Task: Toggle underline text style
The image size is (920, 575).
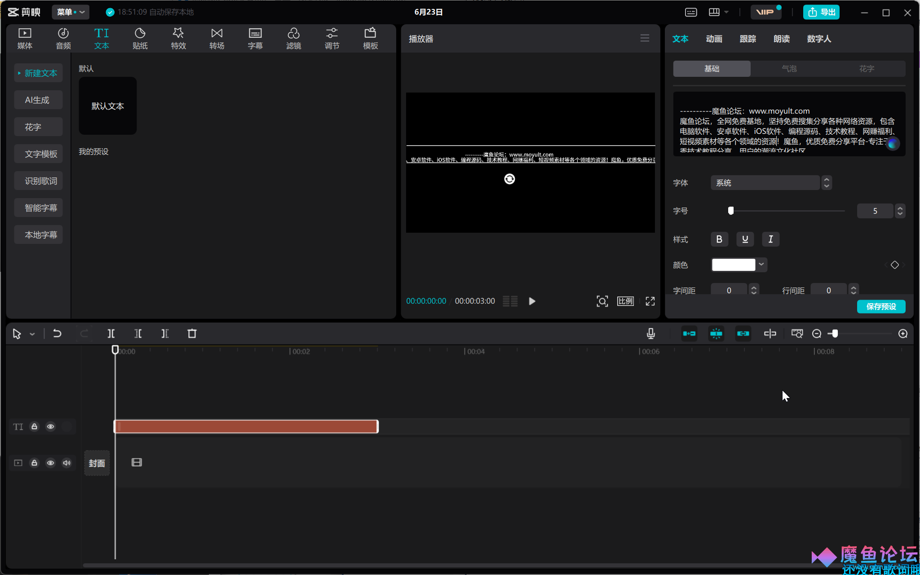Action: point(745,239)
